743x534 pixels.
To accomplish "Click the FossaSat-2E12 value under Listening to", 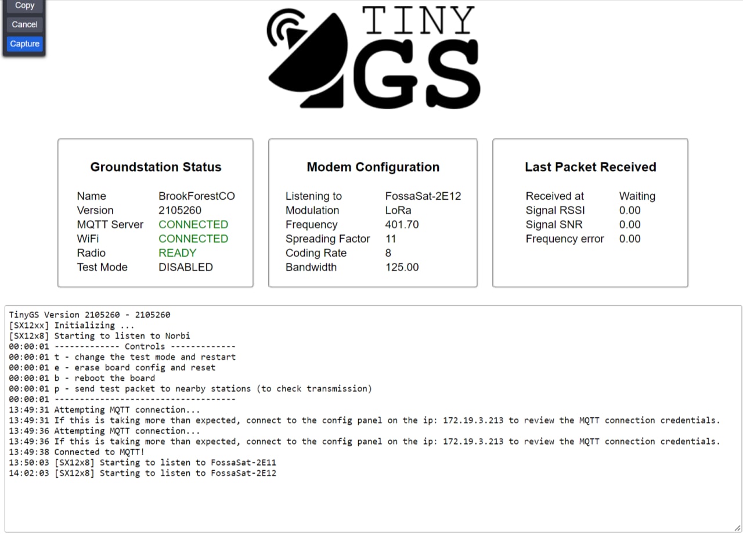I will pos(423,196).
